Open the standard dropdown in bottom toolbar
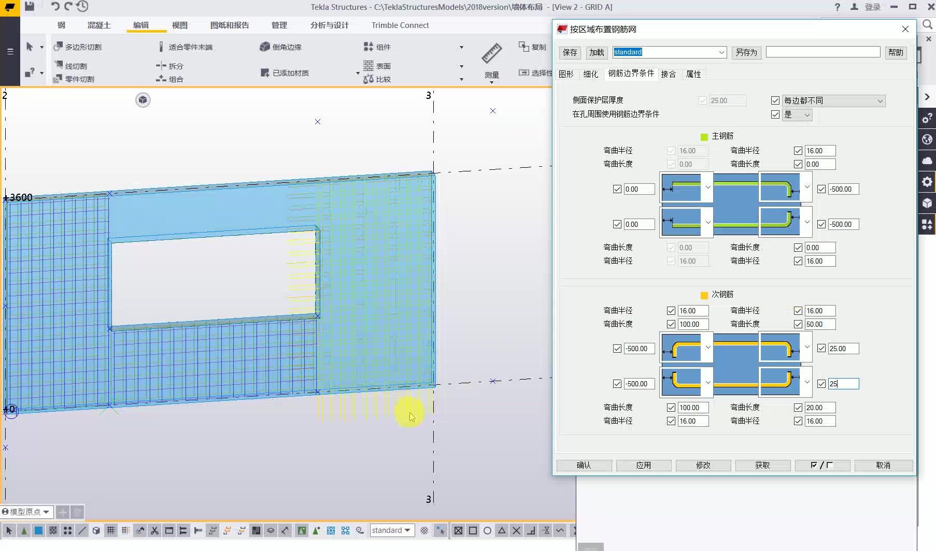Image resolution: width=936 pixels, height=551 pixels. click(392, 530)
